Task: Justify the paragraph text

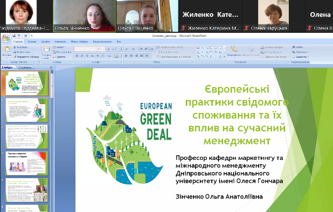Action: [142, 56]
